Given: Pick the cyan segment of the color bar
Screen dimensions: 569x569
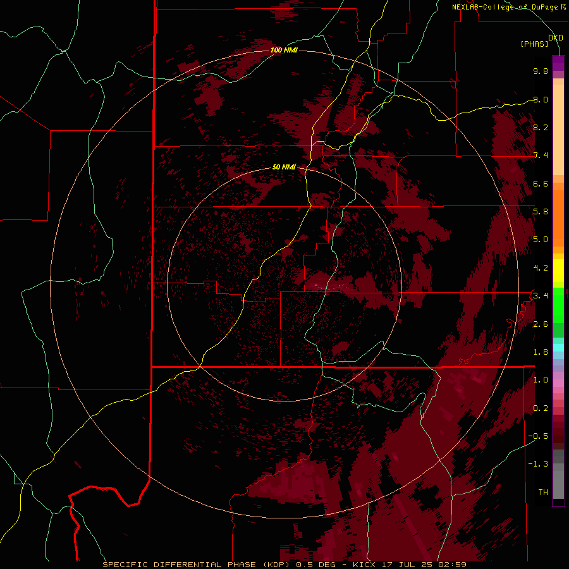Looking at the screenshot, I should [x=558, y=348].
